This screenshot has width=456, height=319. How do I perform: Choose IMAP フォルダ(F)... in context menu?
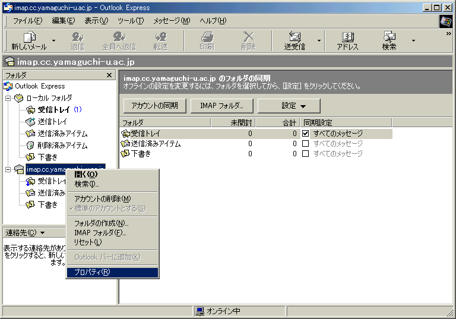[113, 232]
